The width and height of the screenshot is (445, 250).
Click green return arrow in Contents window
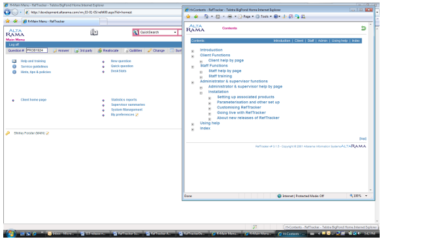pos(363,28)
